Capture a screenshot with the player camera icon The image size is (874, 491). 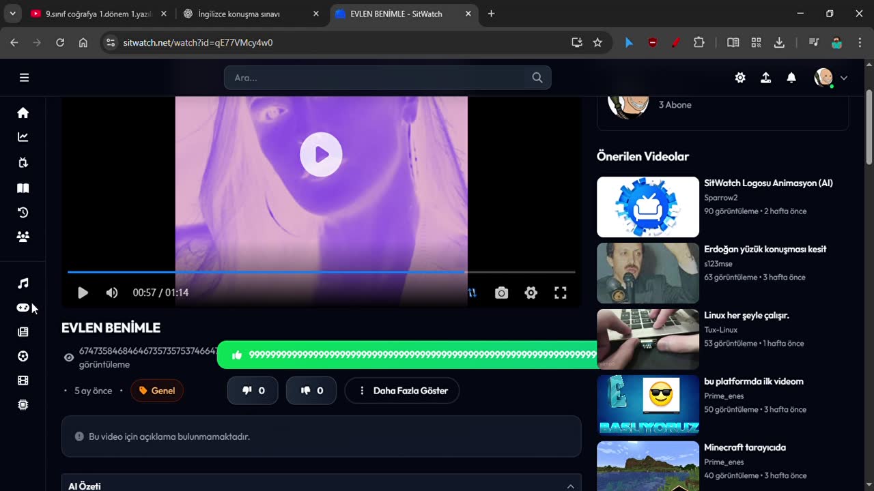[501, 293]
